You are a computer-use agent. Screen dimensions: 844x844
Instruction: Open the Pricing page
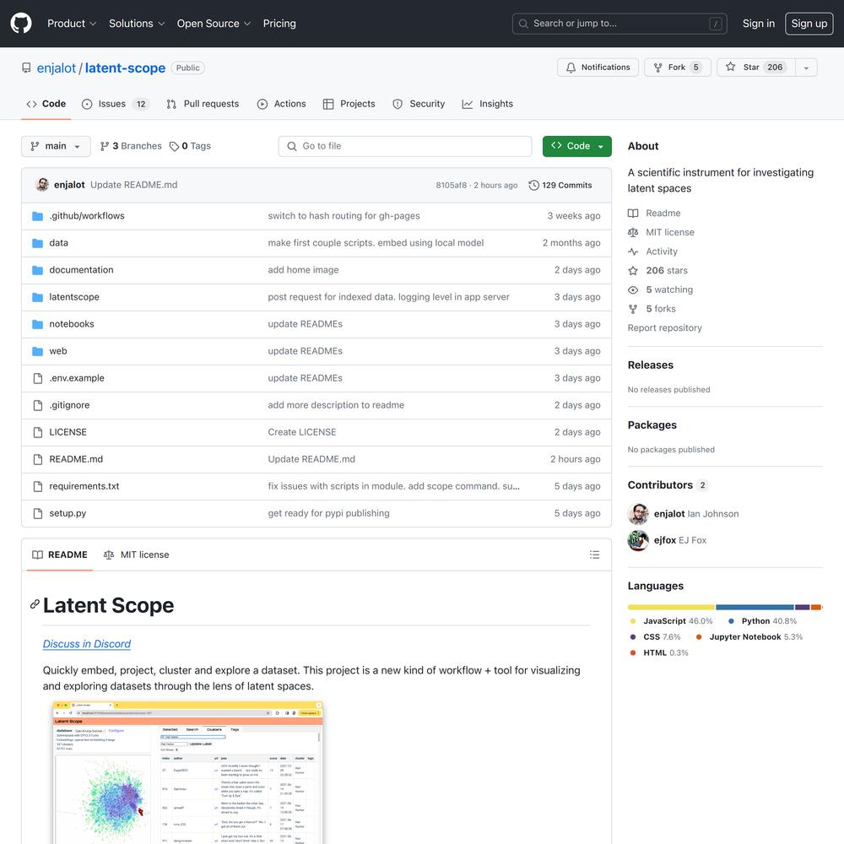(x=279, y=23)
